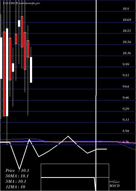Click the 8.94 price axis label
Screen dimensions: 136x191
[x=126, y=131]
